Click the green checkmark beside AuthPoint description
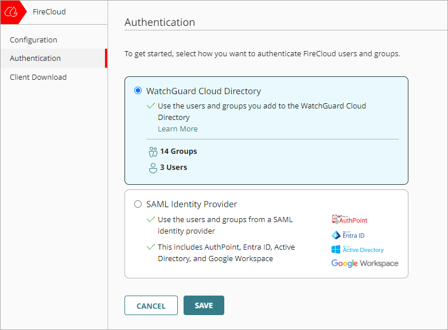The width and height of the screenshot is (448, 330). 151,247
